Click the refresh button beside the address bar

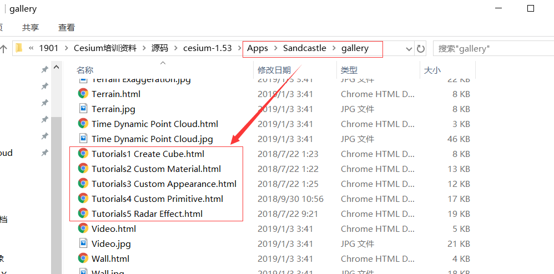(x=420, y=48)
